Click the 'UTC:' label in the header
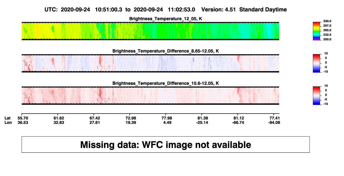The image size is (344, 176). (x=51, y=10)
